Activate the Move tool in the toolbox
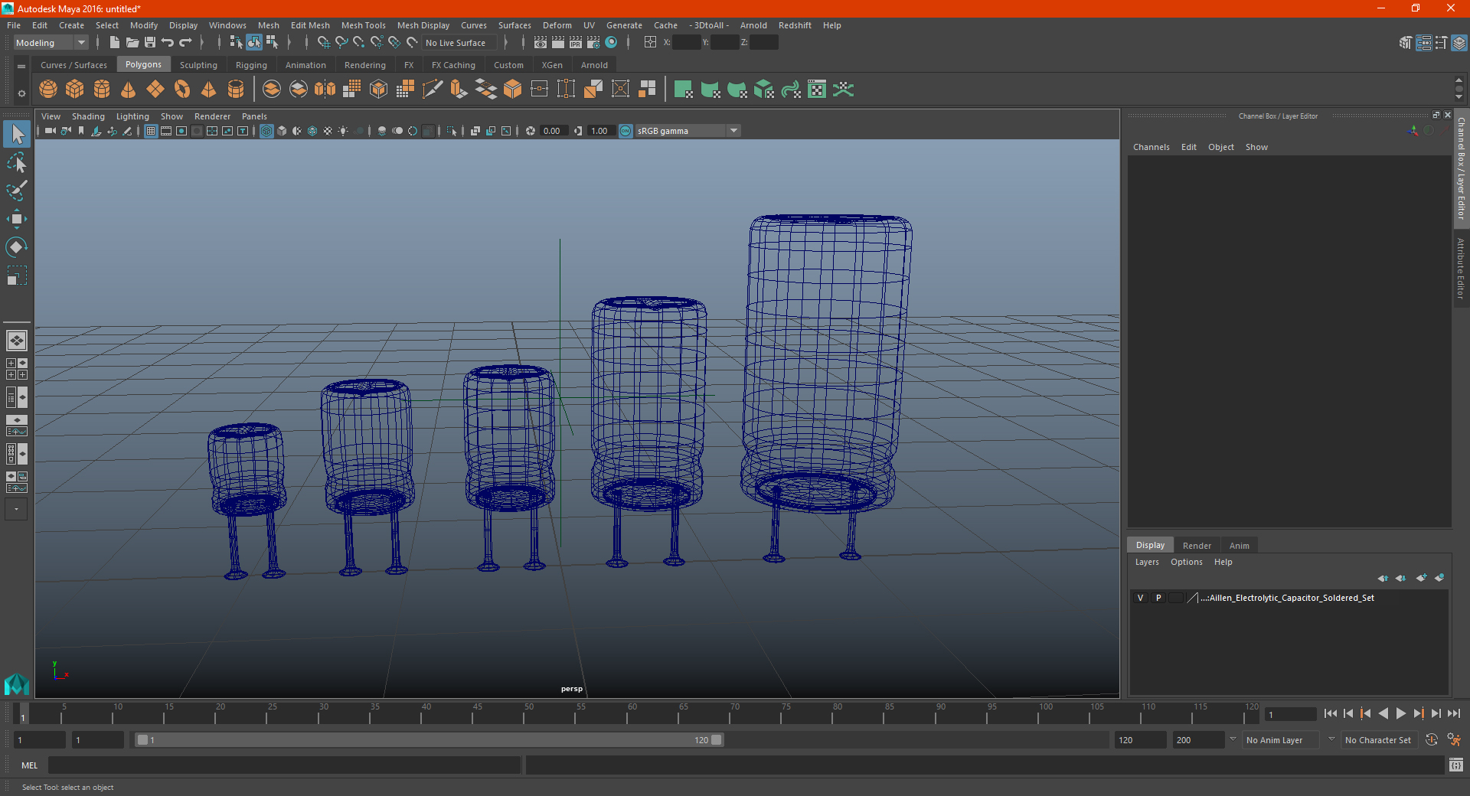This screenshot has width=1470, height=796. pos(17,219)
